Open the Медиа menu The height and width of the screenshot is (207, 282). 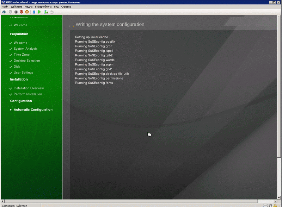tap(29, 7)
